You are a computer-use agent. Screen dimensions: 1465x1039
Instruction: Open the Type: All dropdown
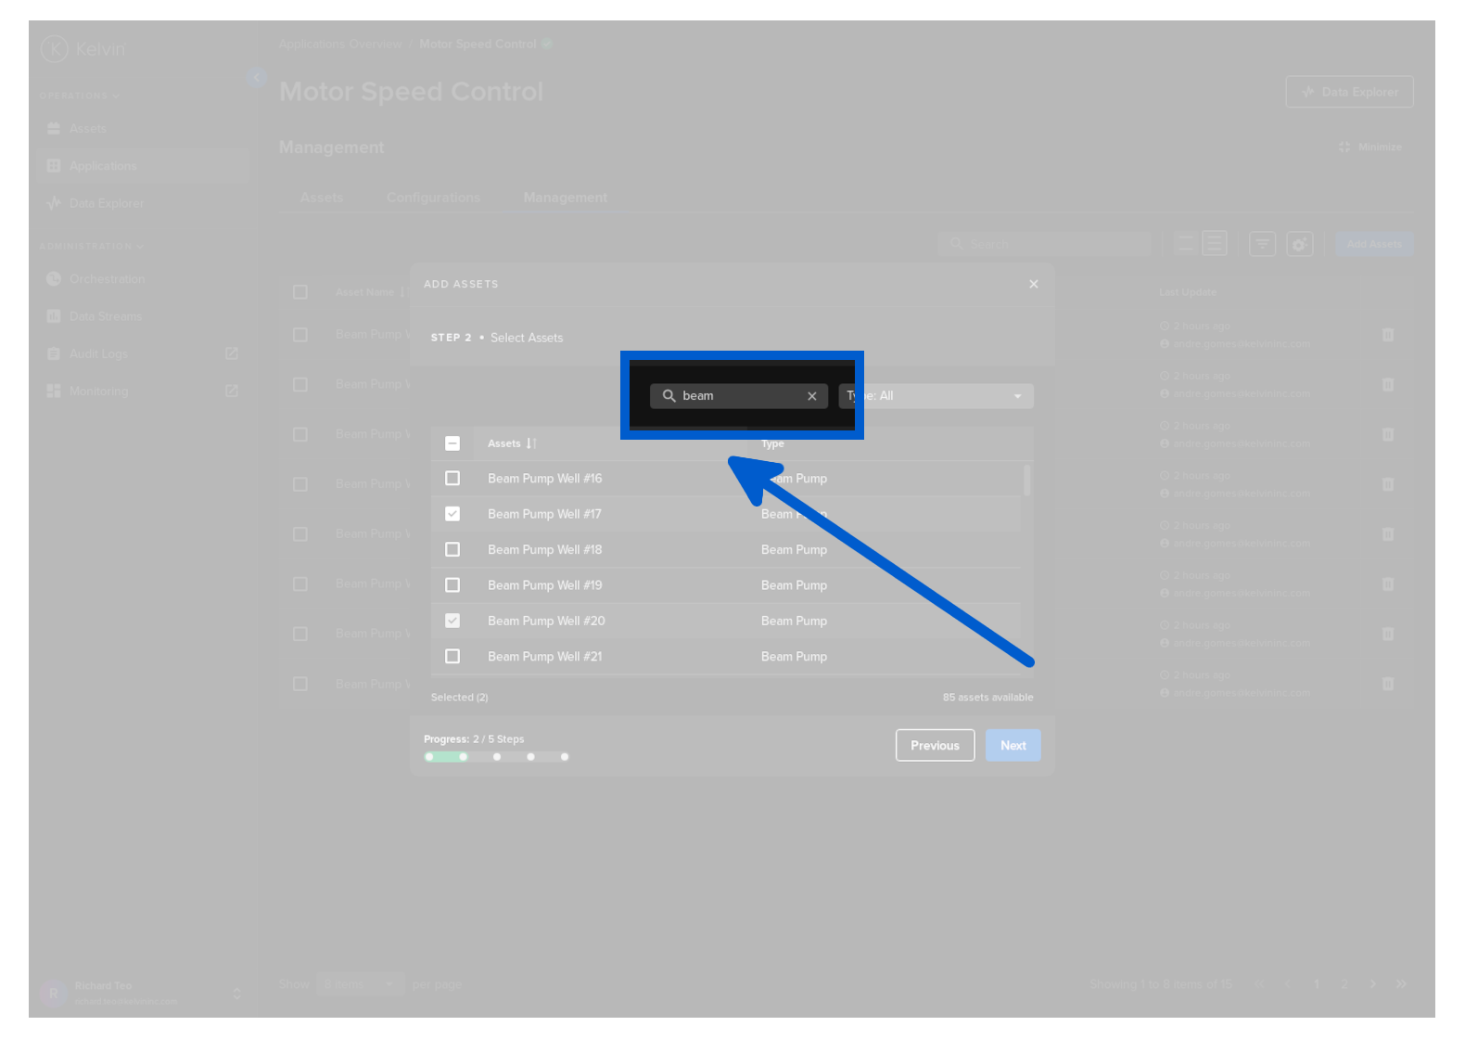[936, 396]
